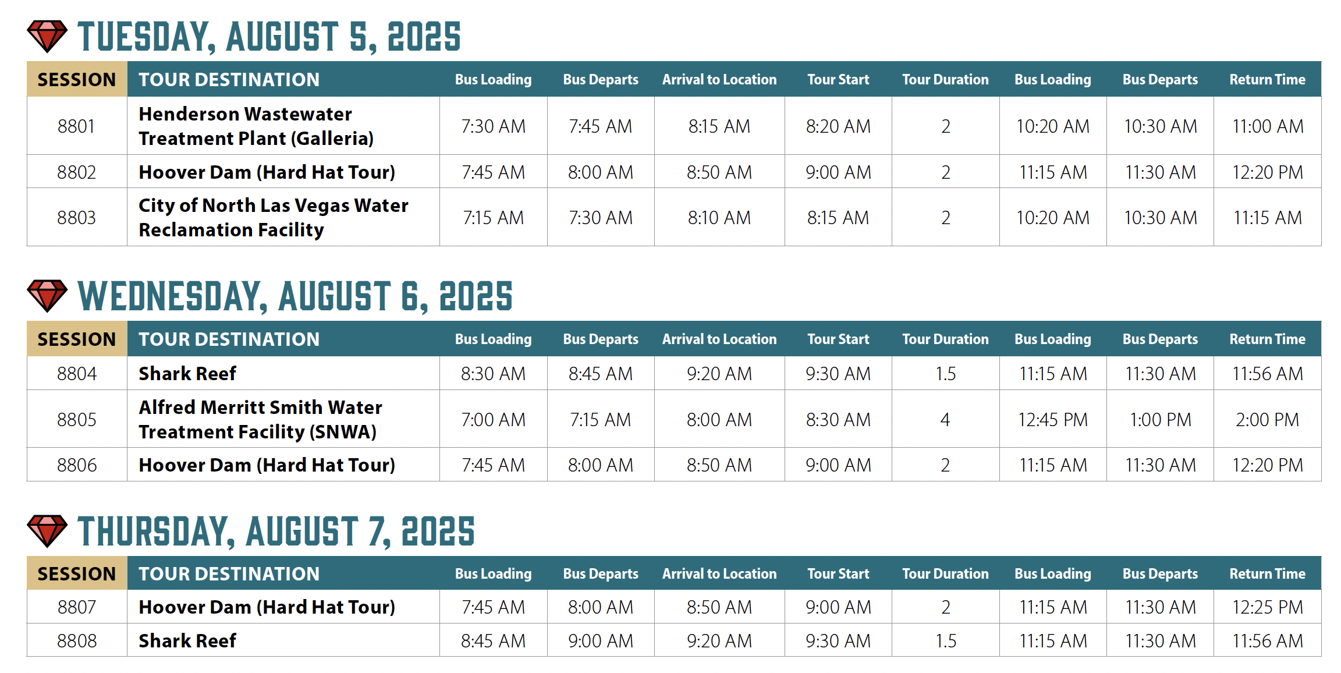
Task: Click the 2:00 PM return time cell
Action: (x=1267, y=419)
